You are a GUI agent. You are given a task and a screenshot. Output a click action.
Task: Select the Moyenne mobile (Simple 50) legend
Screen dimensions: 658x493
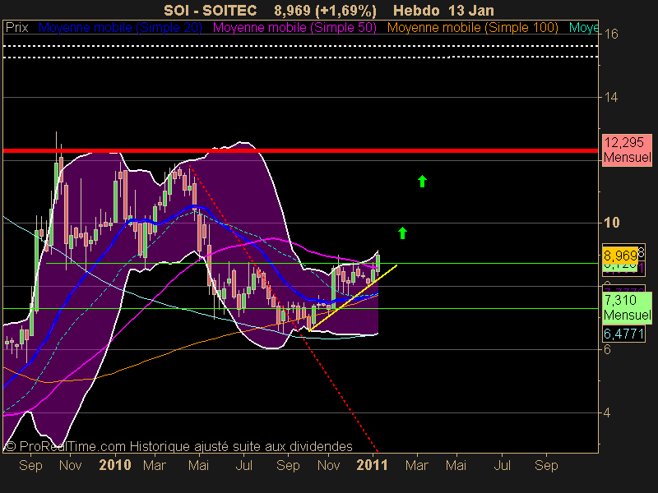pos(294,28)
